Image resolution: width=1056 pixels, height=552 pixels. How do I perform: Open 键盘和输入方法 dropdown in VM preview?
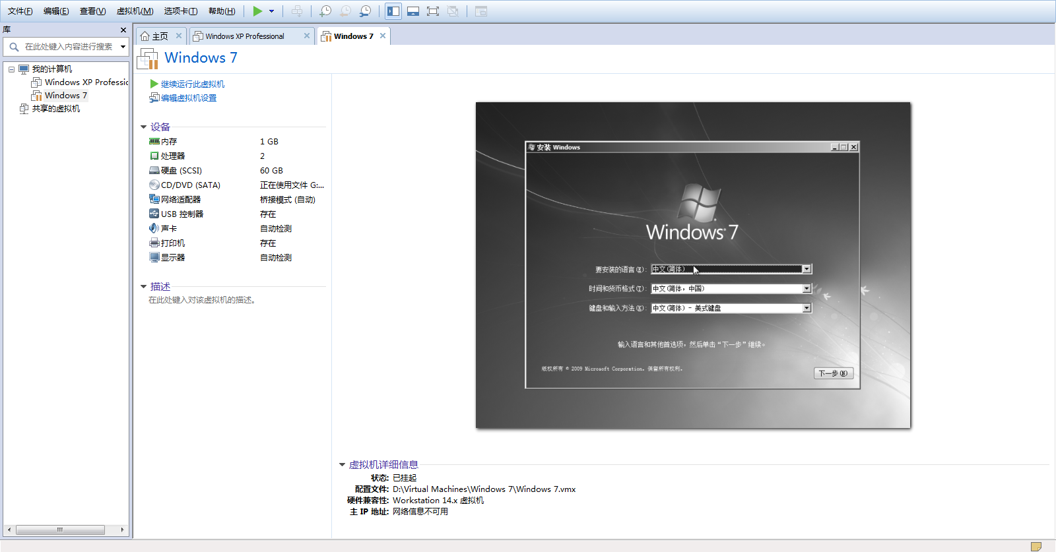coord(807,308)
